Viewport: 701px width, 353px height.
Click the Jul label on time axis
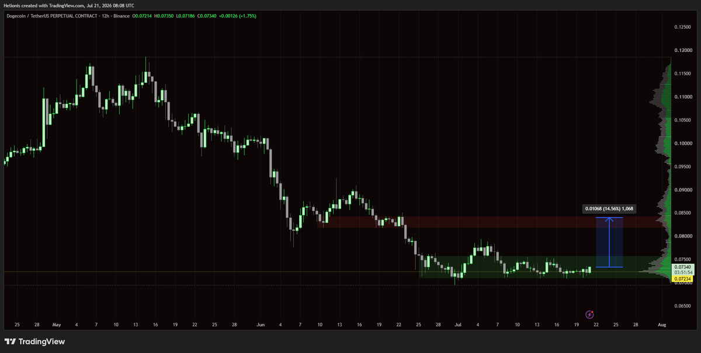tap(457, 324)
